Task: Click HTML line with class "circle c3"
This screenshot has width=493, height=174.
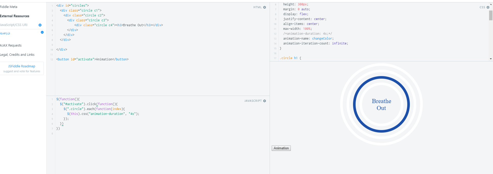Action: click(88, 20)
